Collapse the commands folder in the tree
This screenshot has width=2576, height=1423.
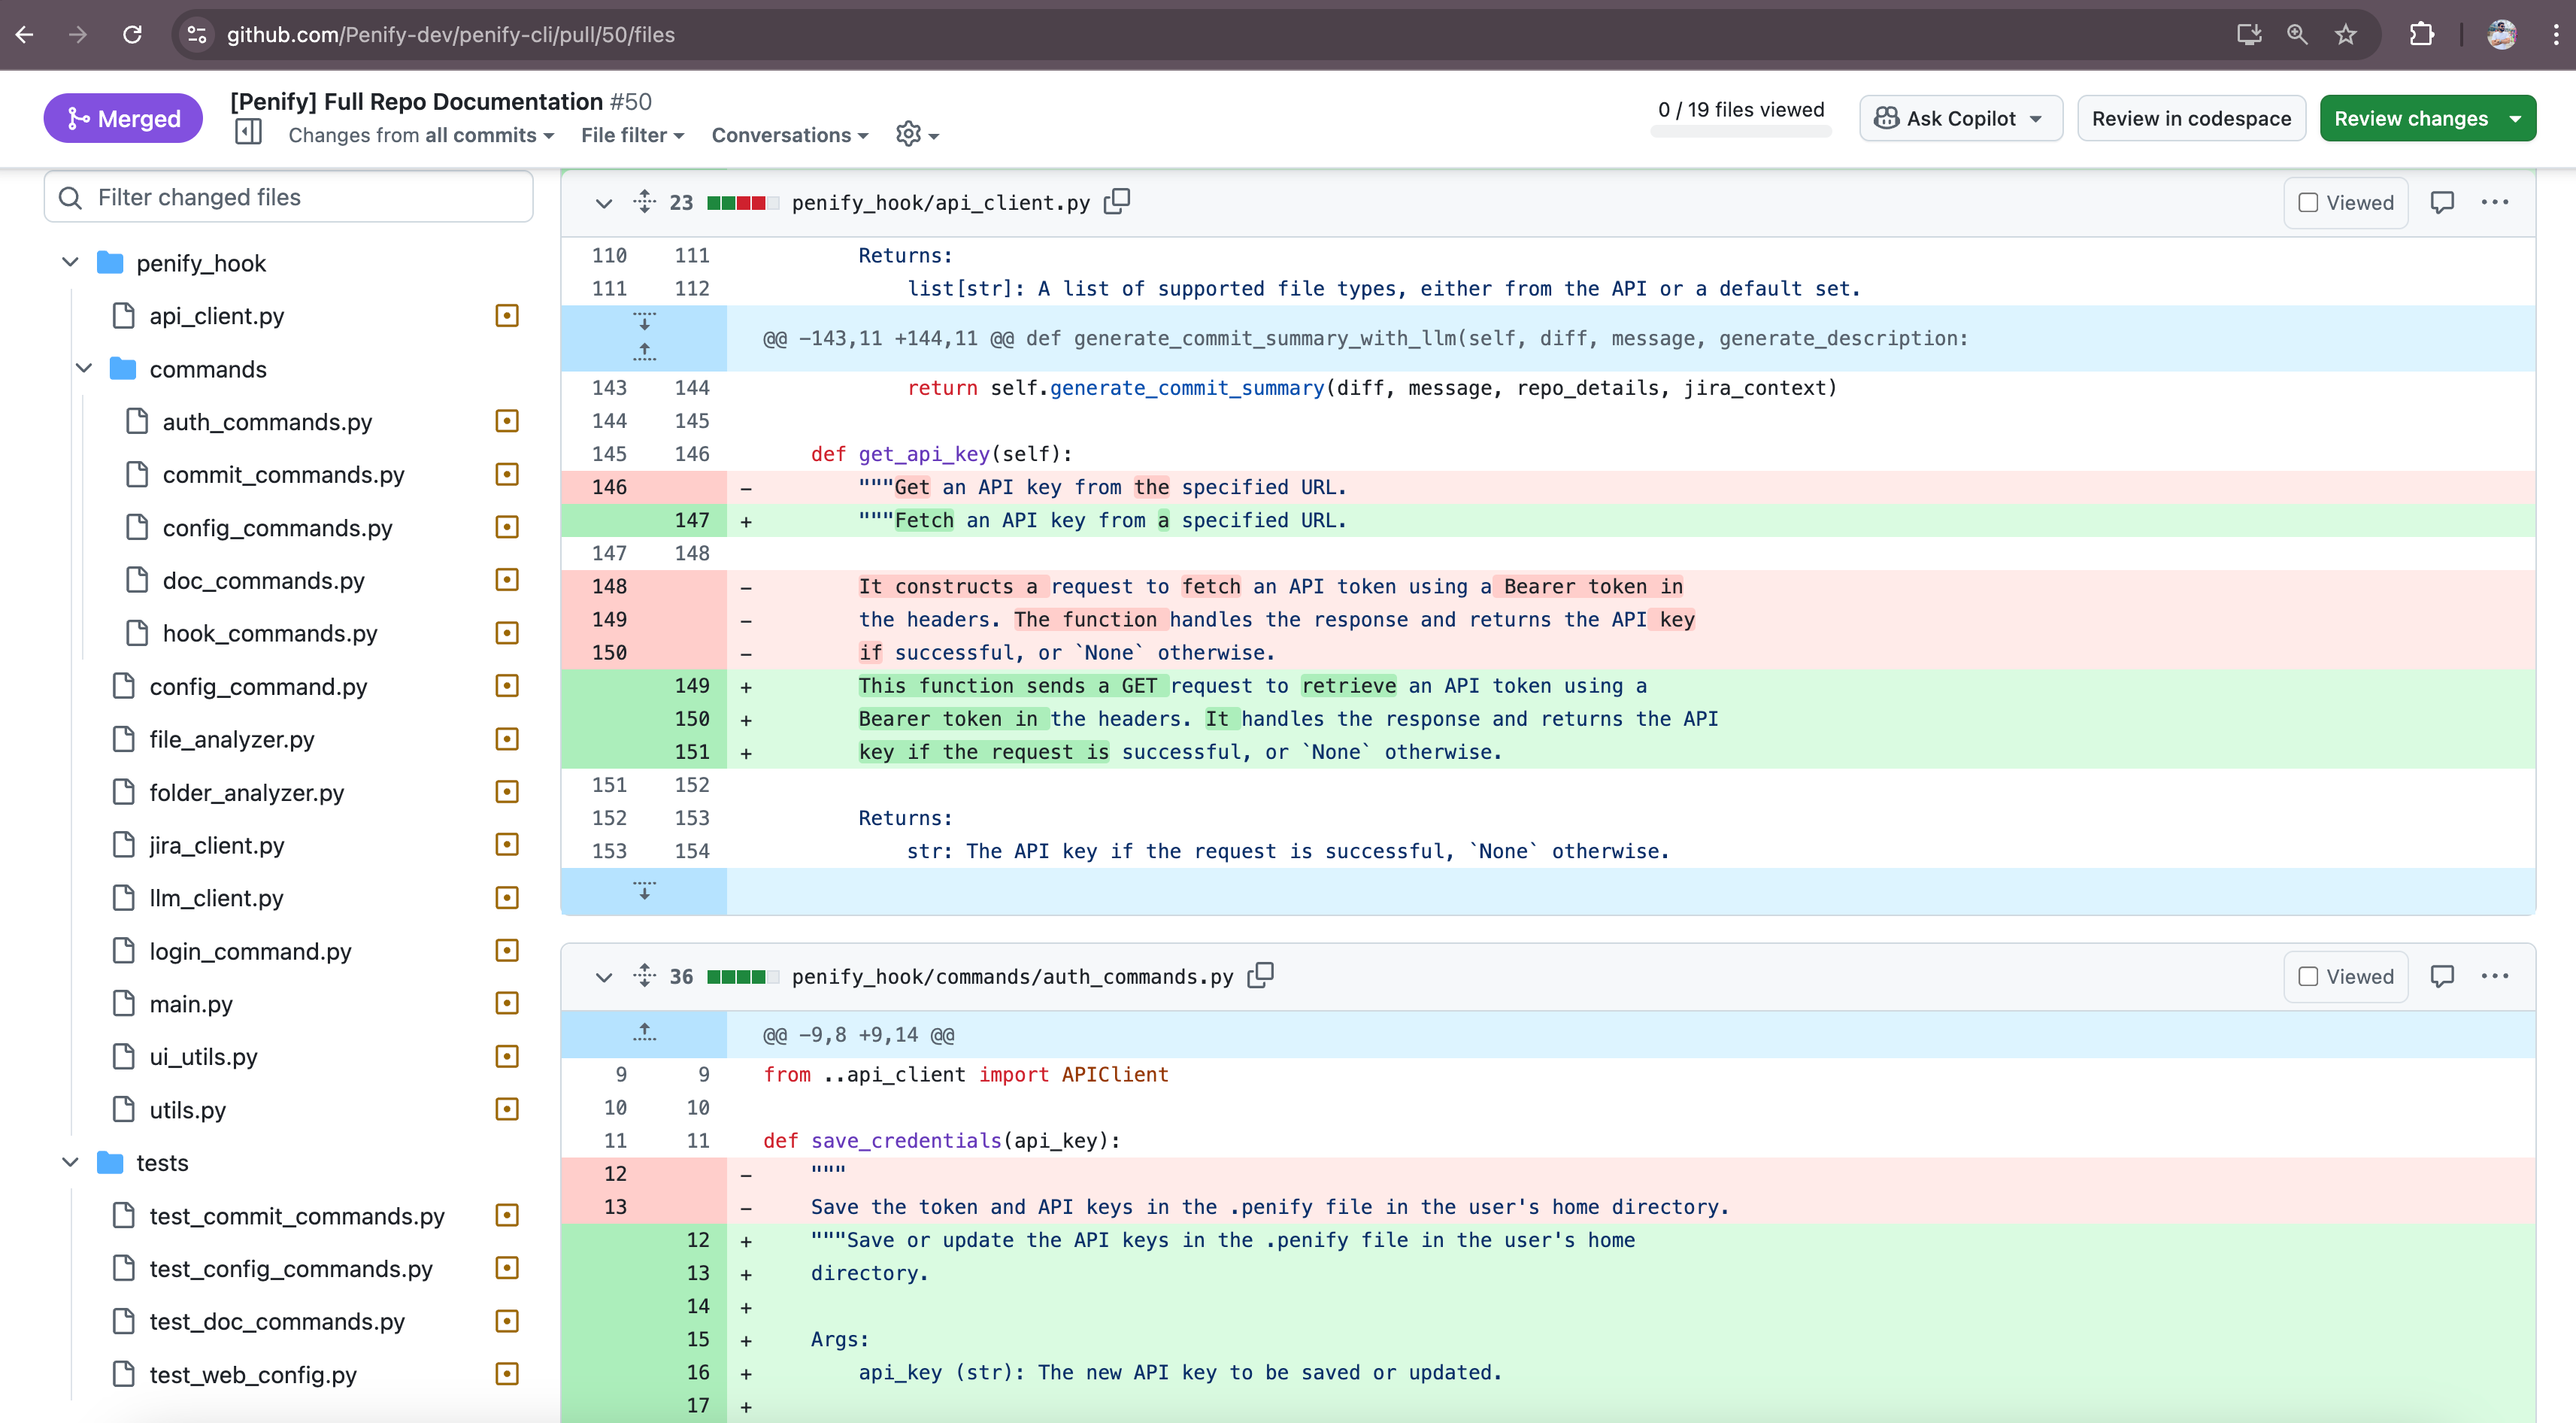point(84,368)
